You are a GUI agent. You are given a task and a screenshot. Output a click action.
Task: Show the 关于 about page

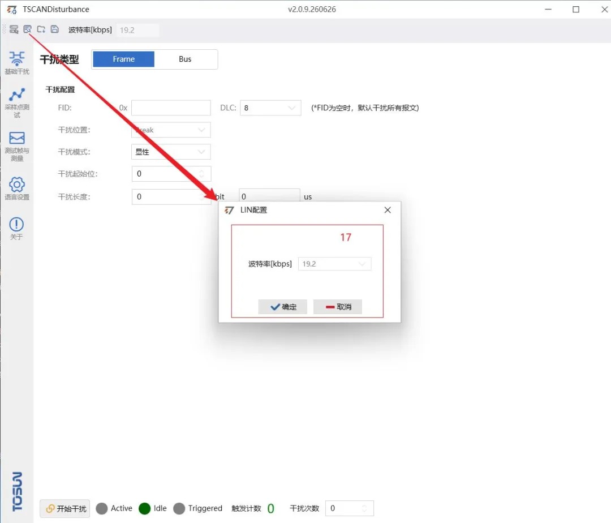pos(17,228)
